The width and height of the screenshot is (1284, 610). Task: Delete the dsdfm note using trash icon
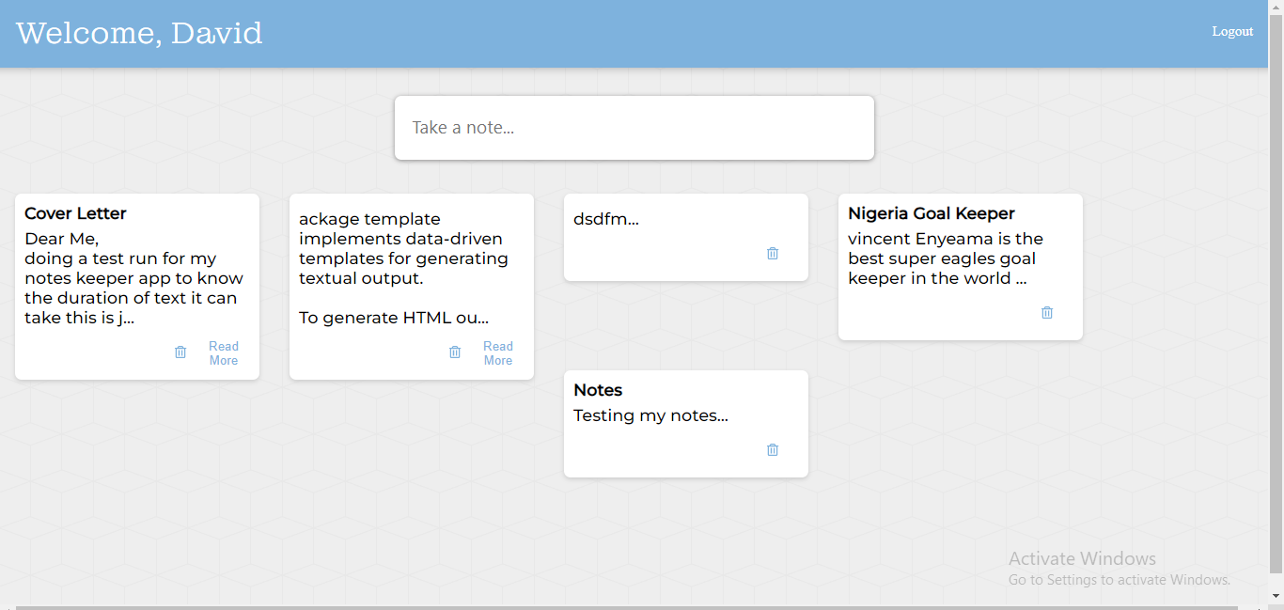click(x=773, y=254)
